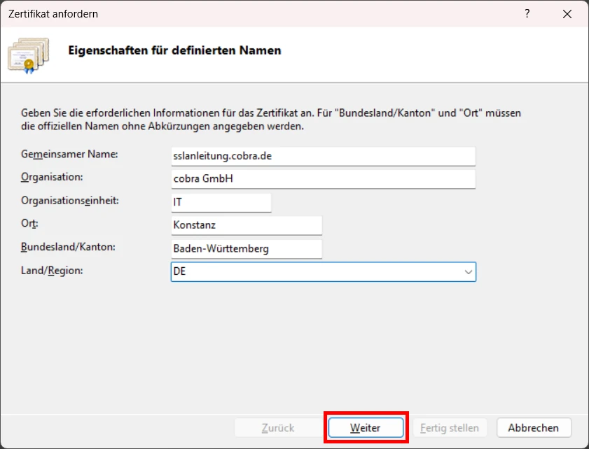Image resolution: width=589 pixels, height=449 pixels.
Task: Click the "Land/Region:" label
Action: click(x=52, y=270)
